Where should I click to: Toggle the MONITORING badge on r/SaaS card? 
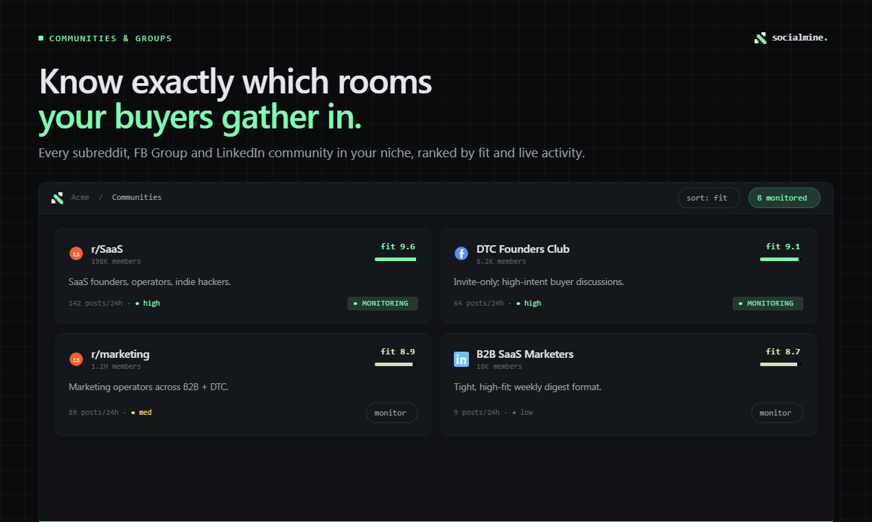(x=382, y=303)
